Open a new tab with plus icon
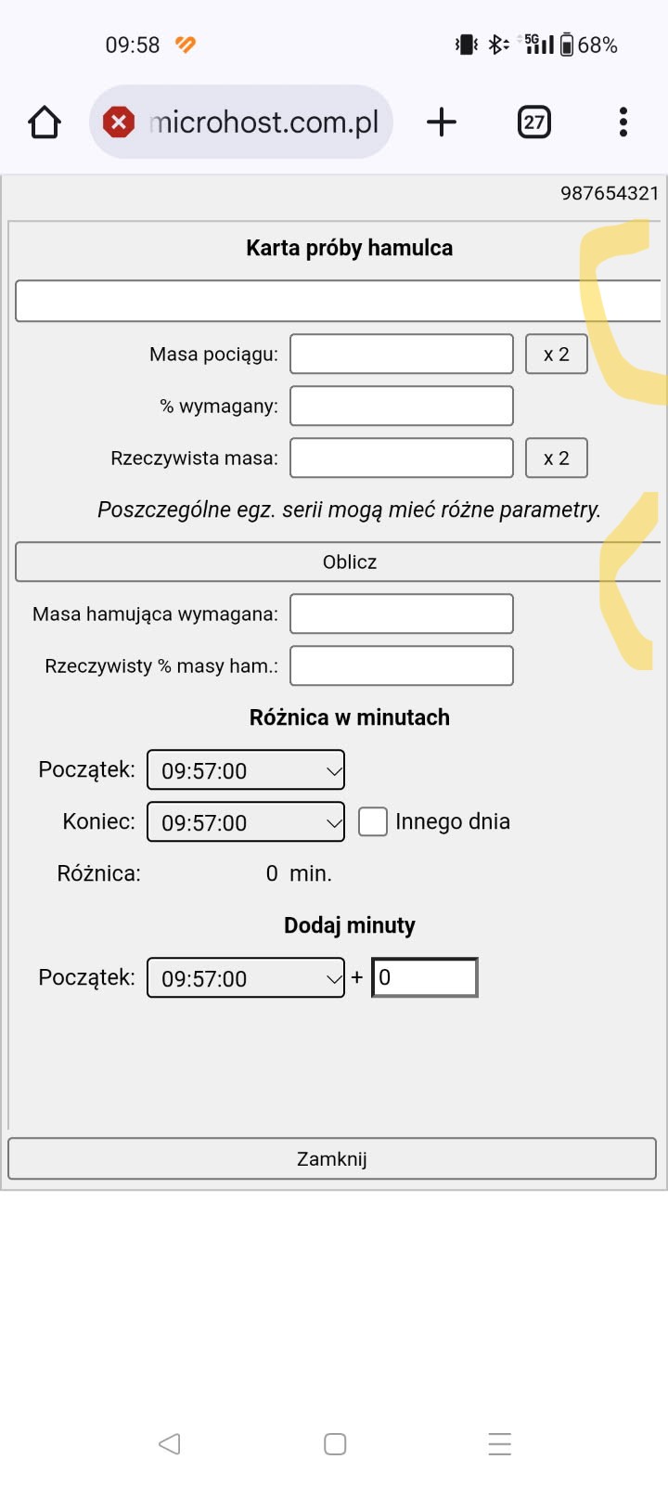668x1485 pixels. click(442, 122)
